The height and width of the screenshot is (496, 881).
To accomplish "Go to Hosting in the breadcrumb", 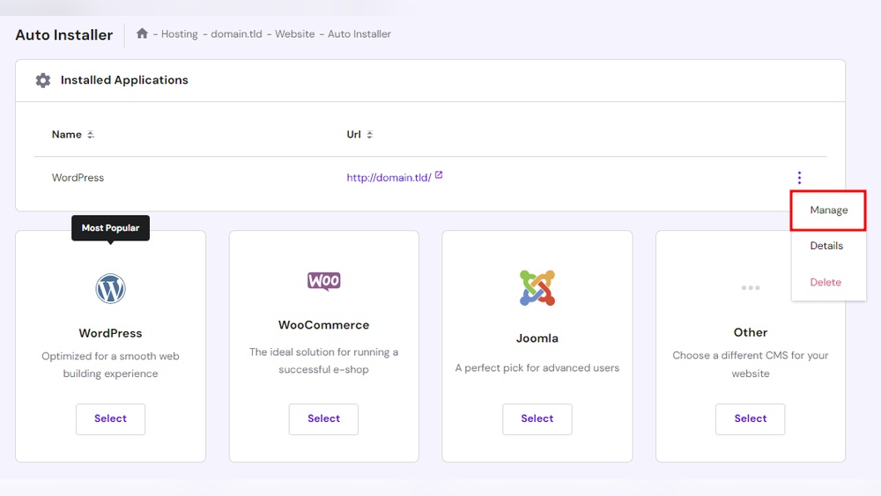I will click(179, 34).
